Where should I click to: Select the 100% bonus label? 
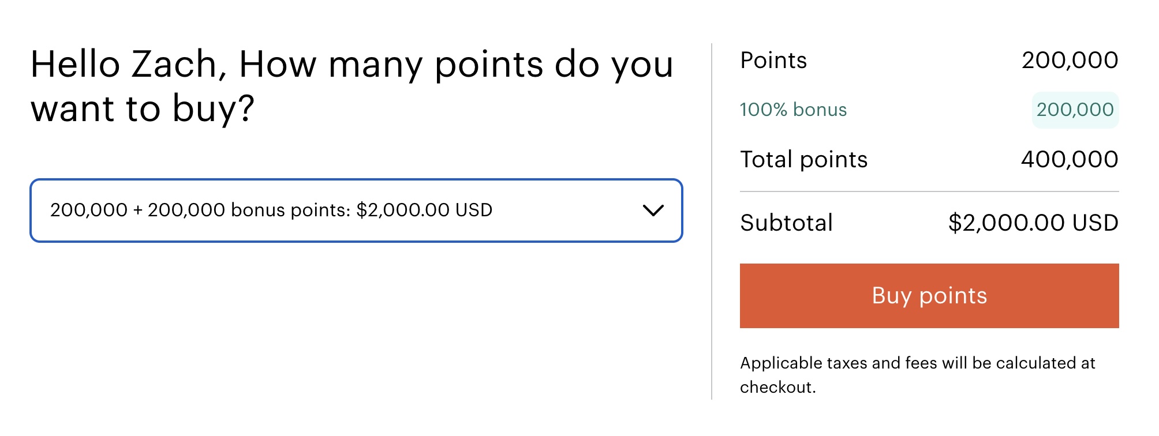pyautogui.click(x=793, y=110)
